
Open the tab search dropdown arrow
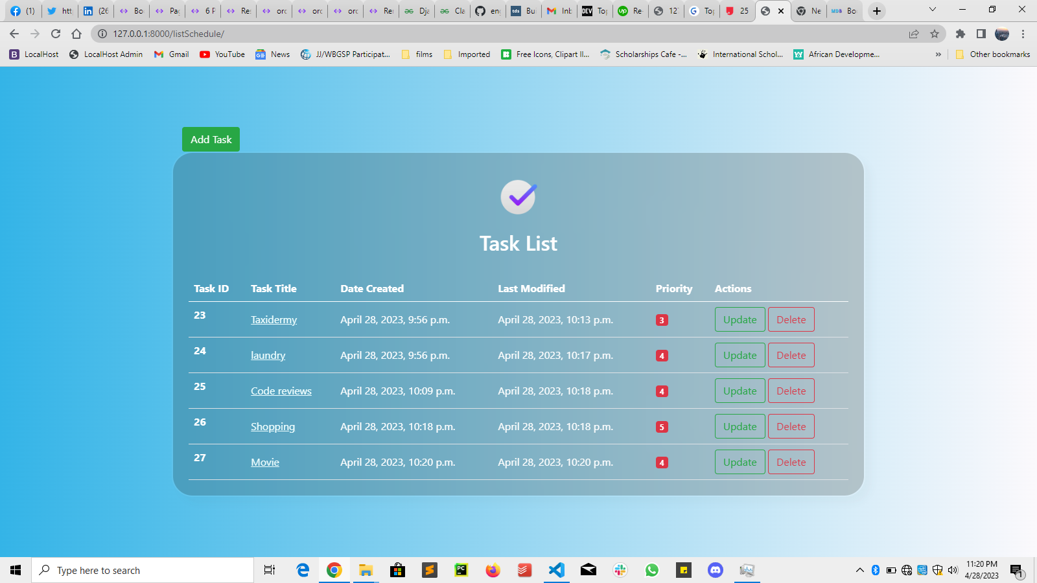pyautogui.click(x=933, y=10)
